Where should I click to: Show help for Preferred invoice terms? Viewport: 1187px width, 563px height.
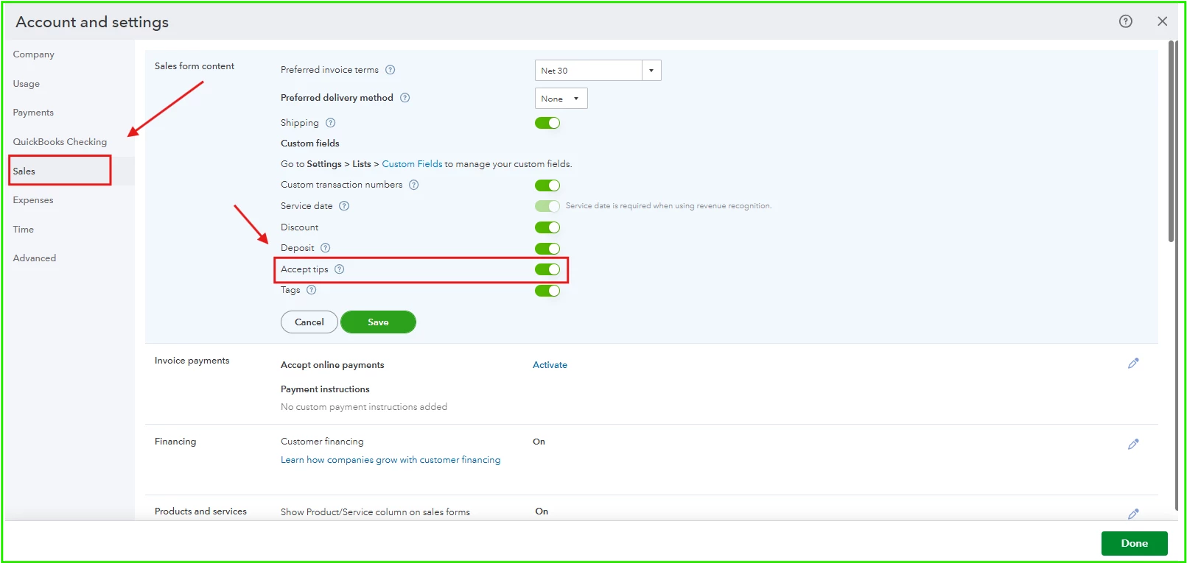click(391, 70)
